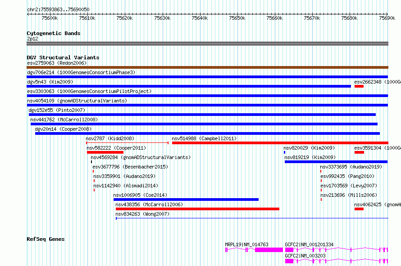
Task: Open the esv3677796 (Besenbacher2015) variant label
Action: (x=130, y=167)
